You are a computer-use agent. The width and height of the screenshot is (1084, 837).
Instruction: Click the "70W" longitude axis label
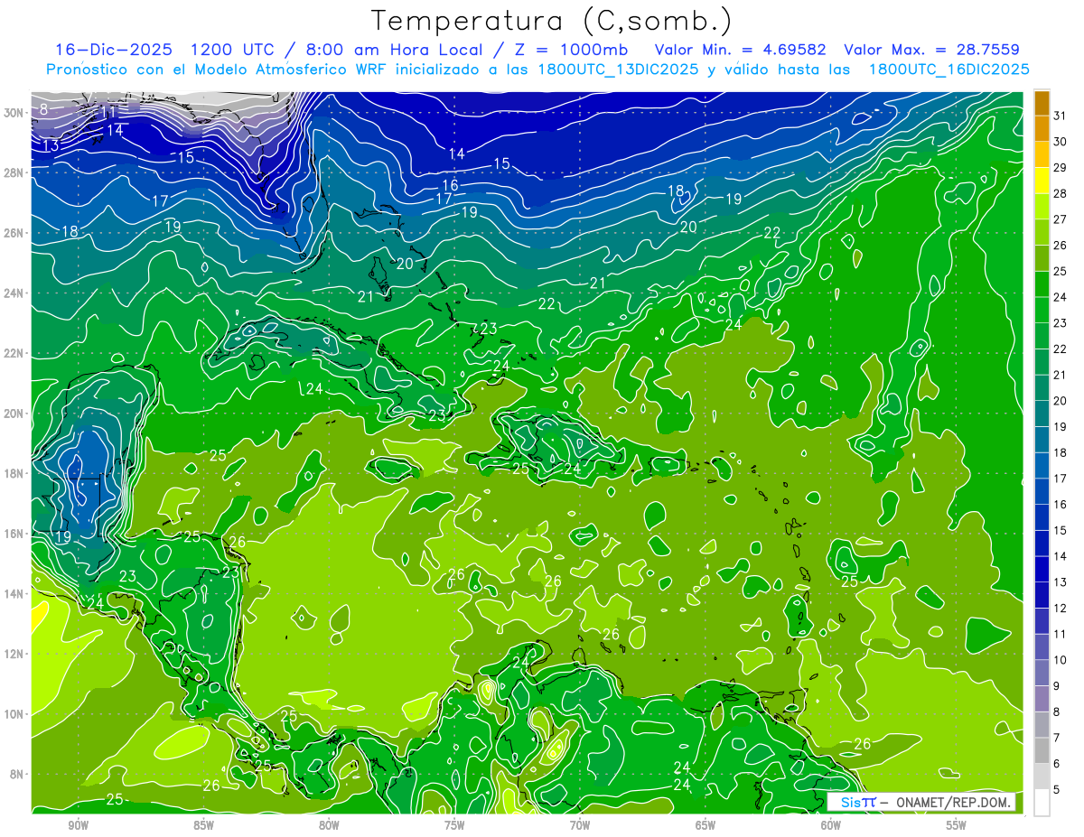(580, 826)
